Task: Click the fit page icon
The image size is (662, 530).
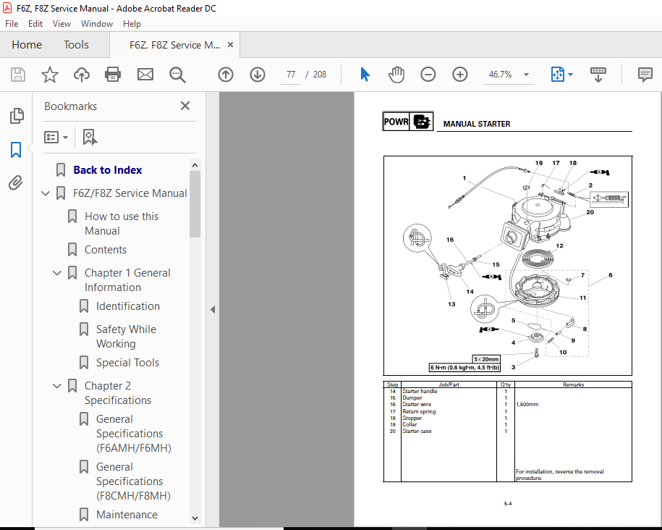Action: pos(557,75)
